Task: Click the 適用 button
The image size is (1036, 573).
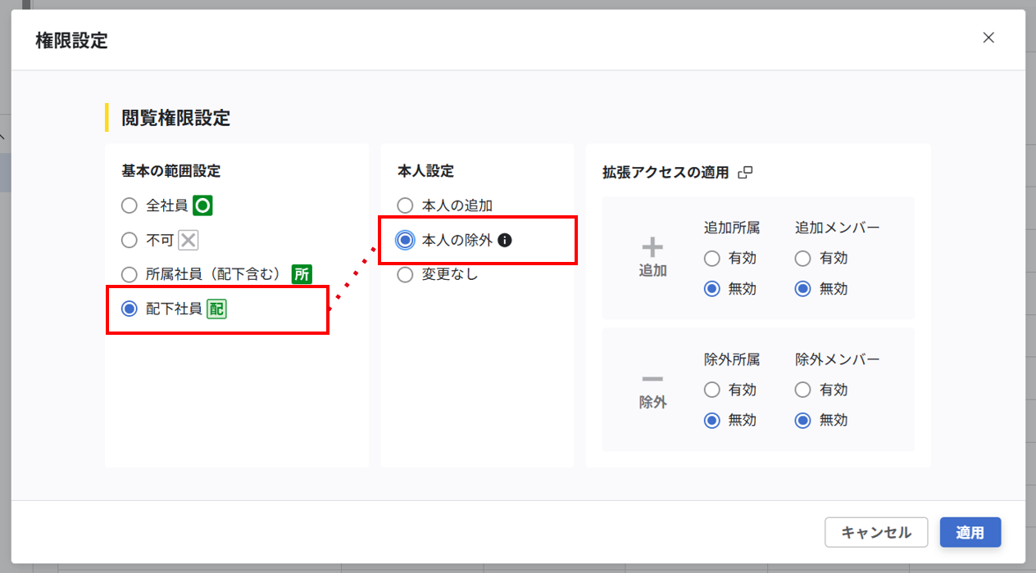Action: pyautogui.click(x=970, y=532)
